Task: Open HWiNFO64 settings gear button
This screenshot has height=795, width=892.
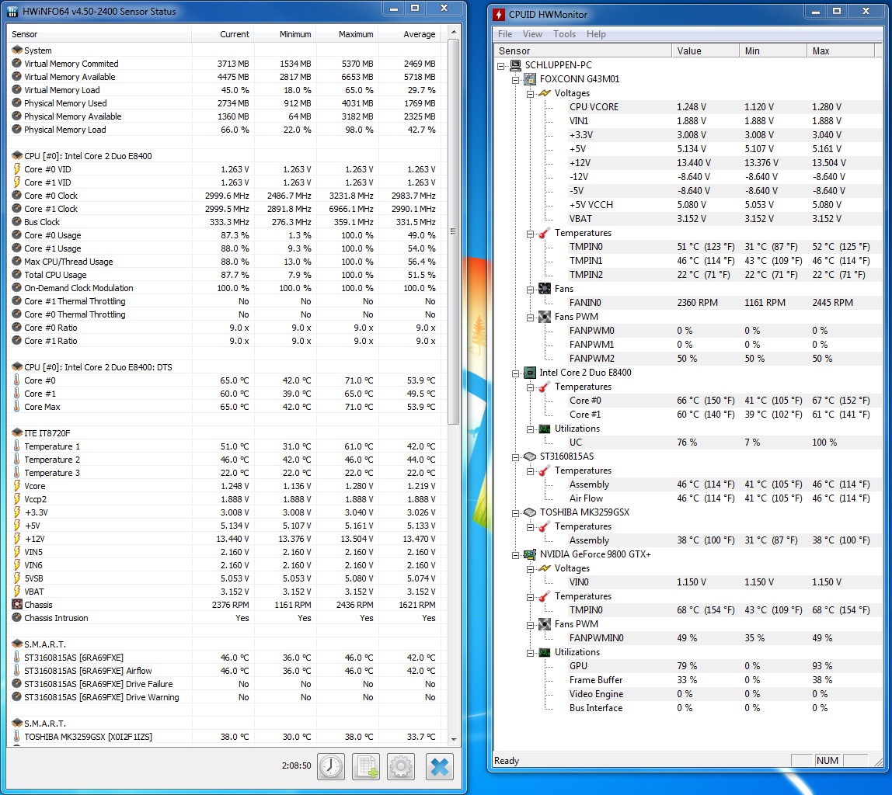Action: pyautogui.click(x=401, y=766)
